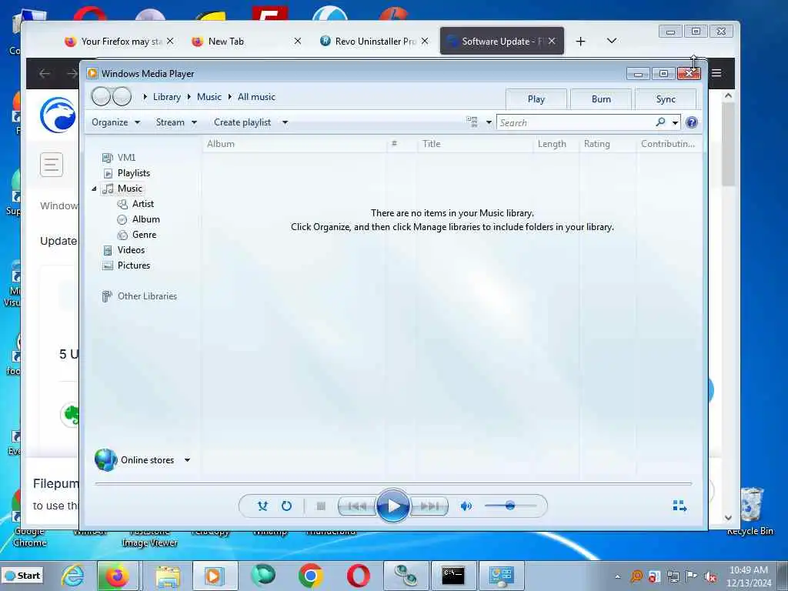This screenshot has width=788, height=591.
Task: Sort by the Title column header
Action: click(474, 144)
